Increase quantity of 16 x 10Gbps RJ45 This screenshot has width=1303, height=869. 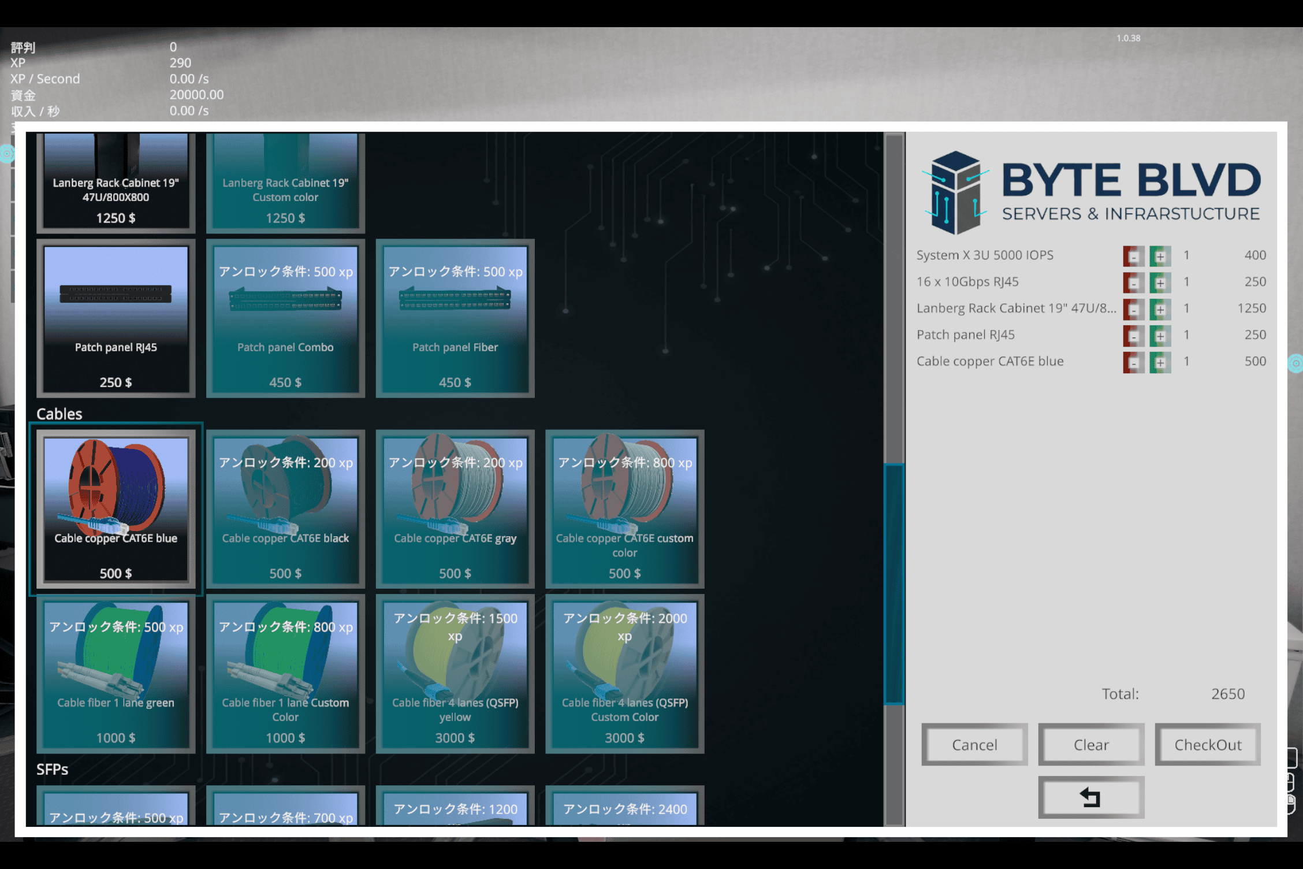click(1160, 283)
